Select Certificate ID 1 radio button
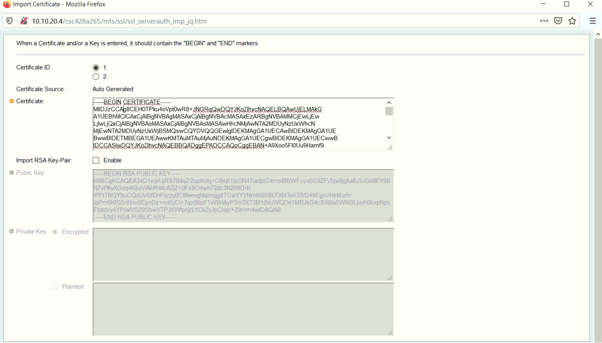Screen dimensions: 602x343 pyautogui.click(x=96, y=68)
